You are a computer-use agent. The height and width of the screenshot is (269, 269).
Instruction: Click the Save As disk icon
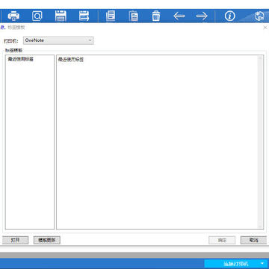click(84, 16)
